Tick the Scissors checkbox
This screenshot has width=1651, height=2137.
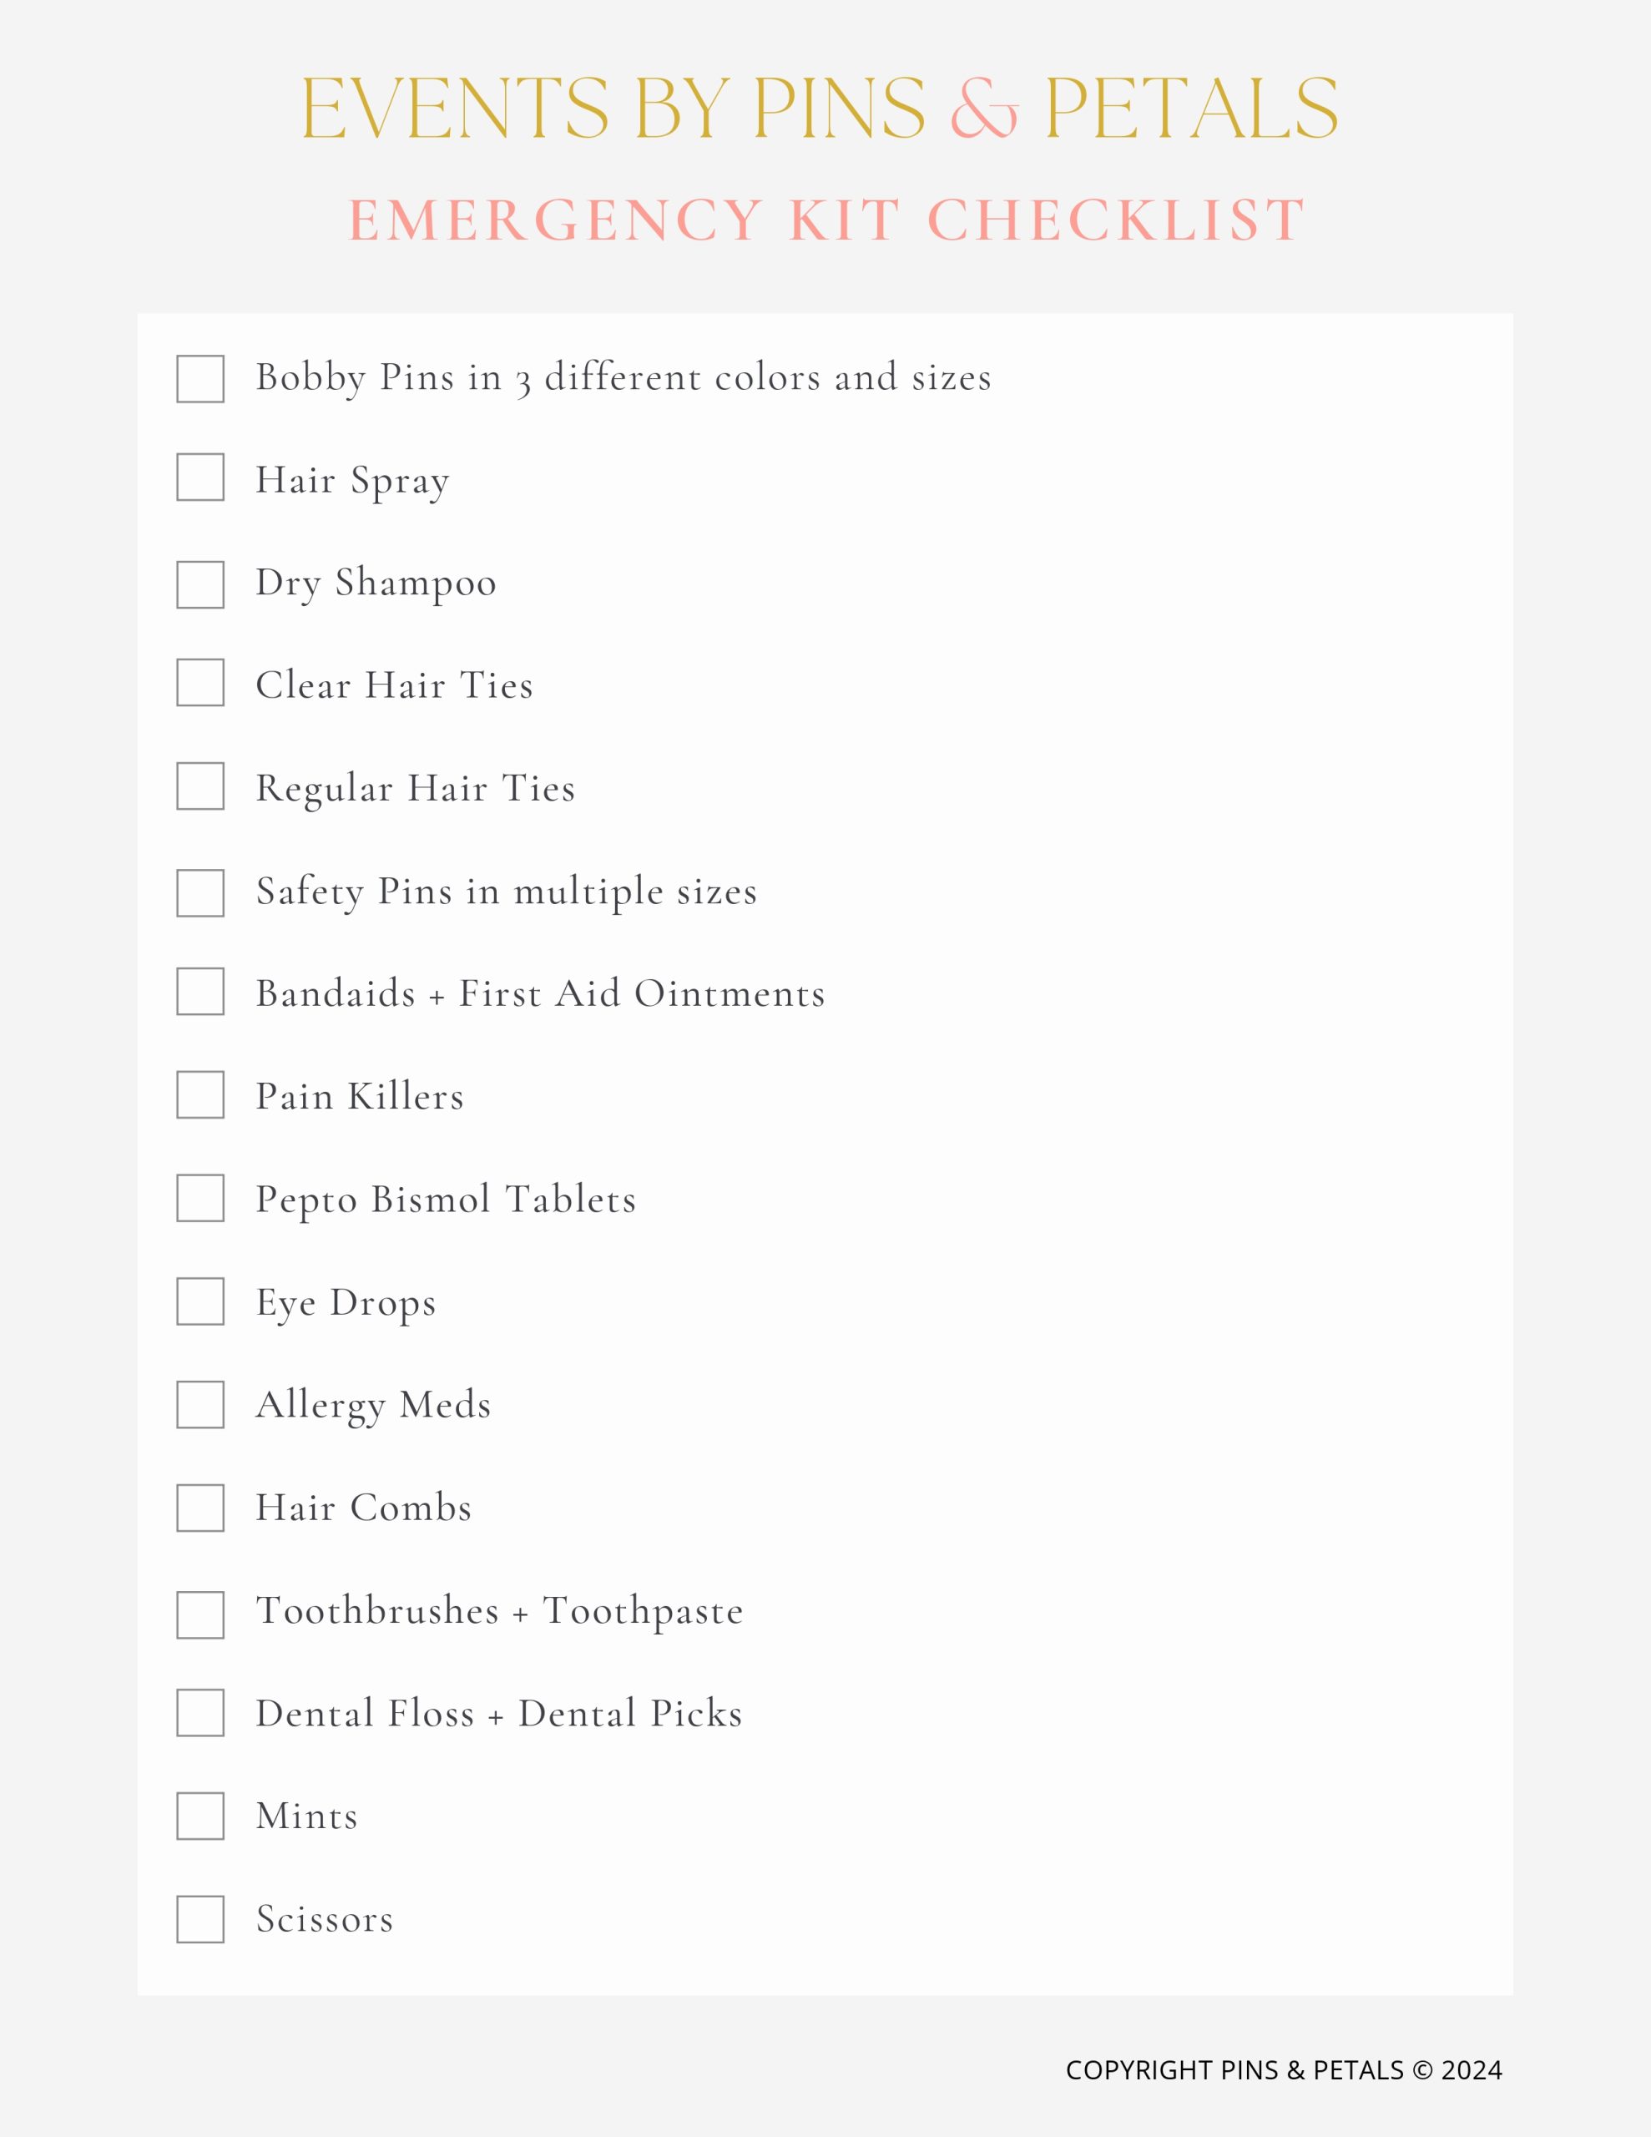pyautogui.click(x=199, y=1919)
